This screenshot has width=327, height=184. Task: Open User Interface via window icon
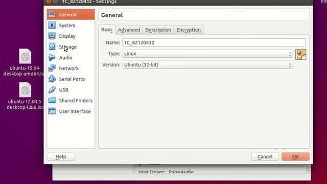click(x=52, y=111)
